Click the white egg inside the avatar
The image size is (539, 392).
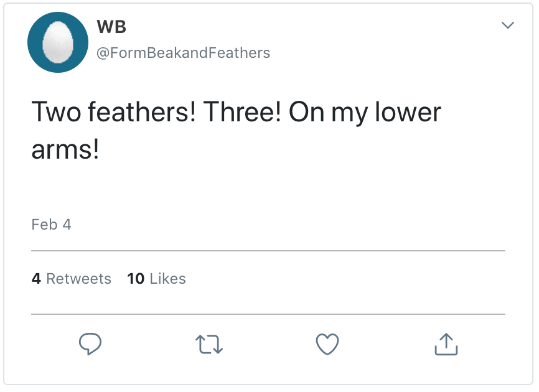coord(57,43)
